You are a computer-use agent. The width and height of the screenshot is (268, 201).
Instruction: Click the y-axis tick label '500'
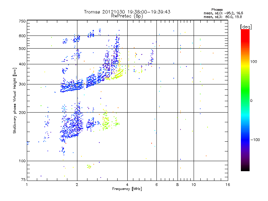22,49
